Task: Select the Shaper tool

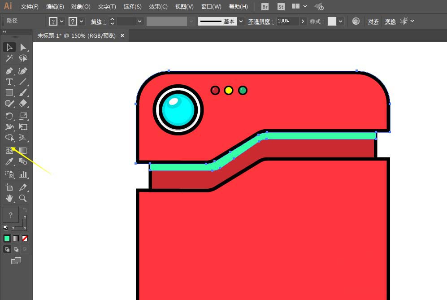Action: 9,104
